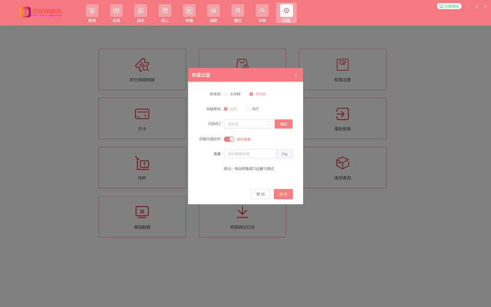
Task: Close the 称重设置 dialog with X
Action: [296, 75]
